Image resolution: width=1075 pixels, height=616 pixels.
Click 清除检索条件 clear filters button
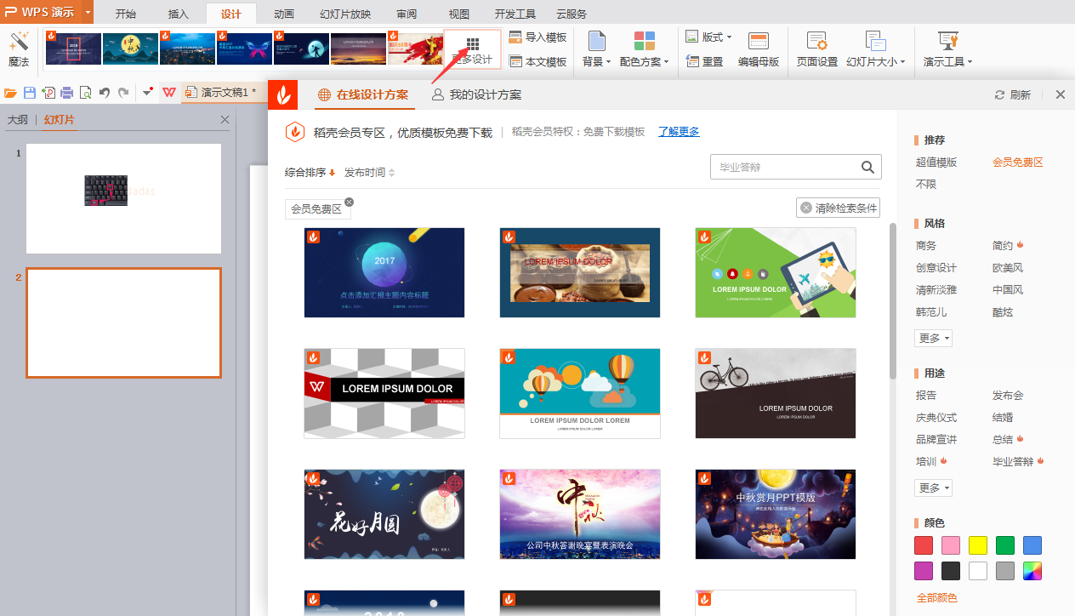(x=838, y=208)
